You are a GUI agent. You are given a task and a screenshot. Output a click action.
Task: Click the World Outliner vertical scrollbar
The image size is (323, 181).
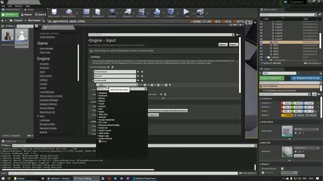(x=320, y=40)
